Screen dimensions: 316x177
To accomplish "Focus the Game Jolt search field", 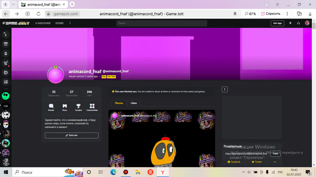I will (x=162, y=23).
